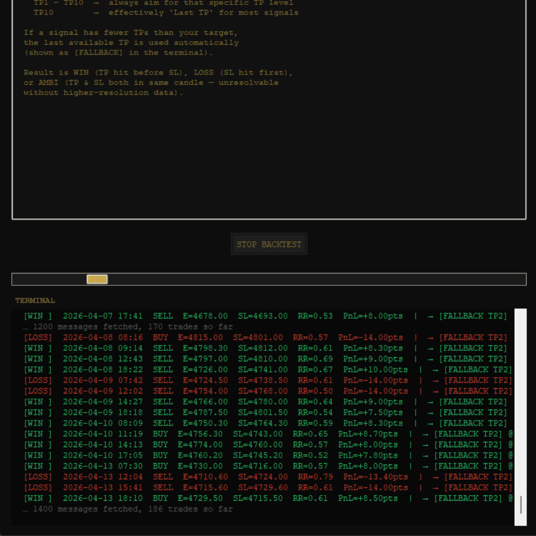Click the WIN row dated 2026-04-10 17:05
Screen dimensions: 536x536
[x=268, y=455]
